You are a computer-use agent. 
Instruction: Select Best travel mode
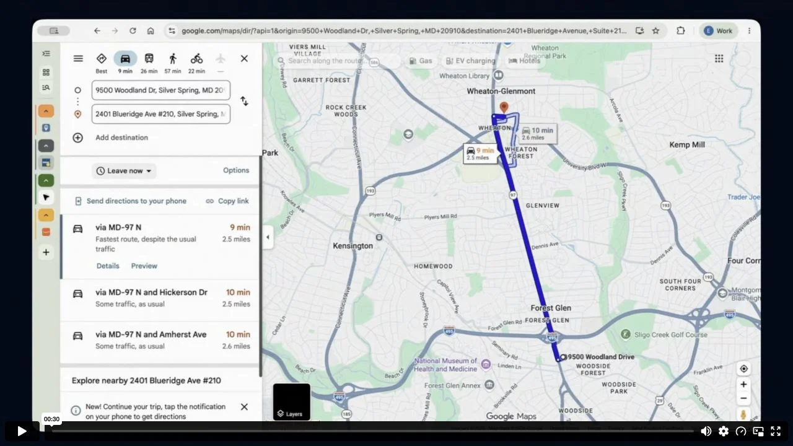[102, 63]
